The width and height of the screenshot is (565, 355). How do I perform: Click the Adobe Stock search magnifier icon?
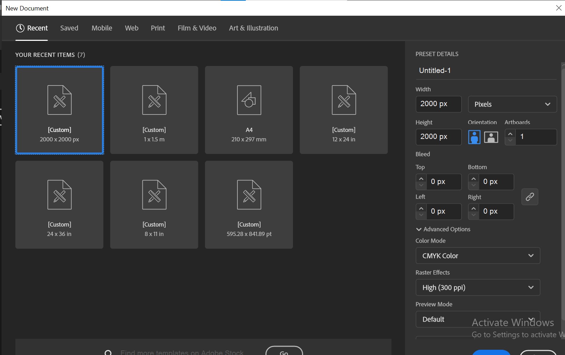tap(108, 353)
